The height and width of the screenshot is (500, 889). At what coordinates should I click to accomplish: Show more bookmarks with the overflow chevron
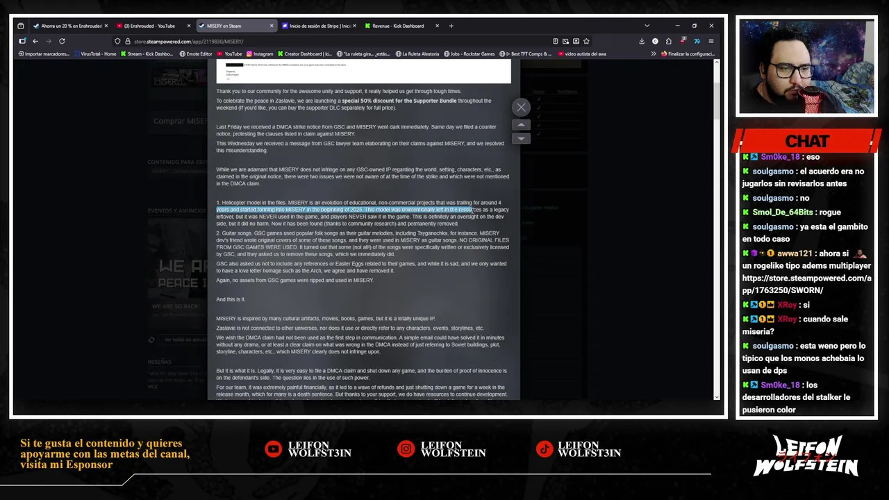[653, 53]
